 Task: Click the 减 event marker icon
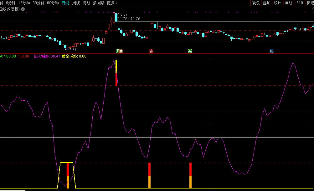coord(190,51)
